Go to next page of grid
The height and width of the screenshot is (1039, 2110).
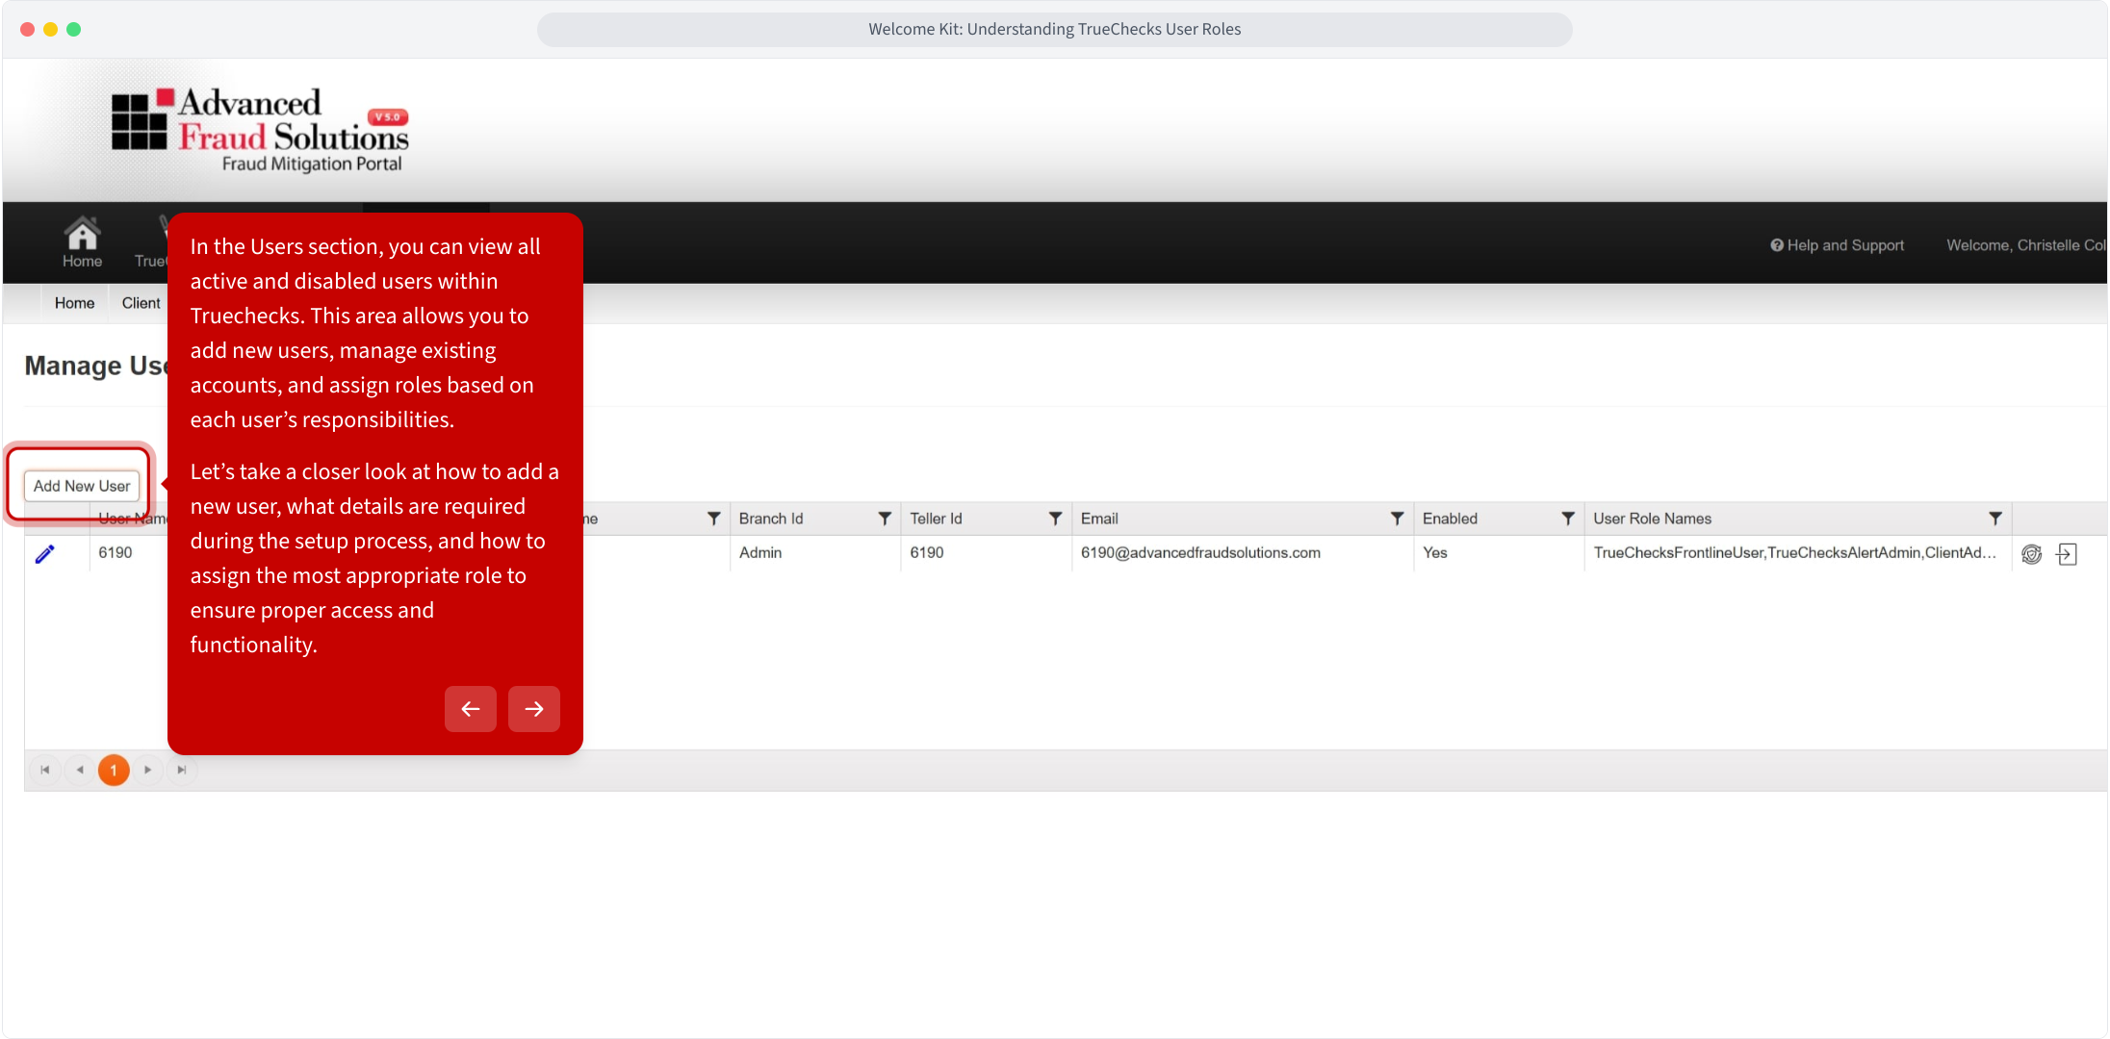pyautogui.click(x=147, y=771)
